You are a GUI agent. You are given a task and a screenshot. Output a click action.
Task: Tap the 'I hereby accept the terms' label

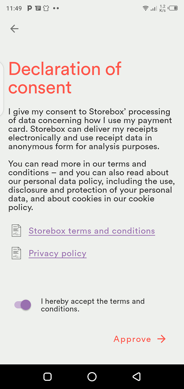[93, 305]
